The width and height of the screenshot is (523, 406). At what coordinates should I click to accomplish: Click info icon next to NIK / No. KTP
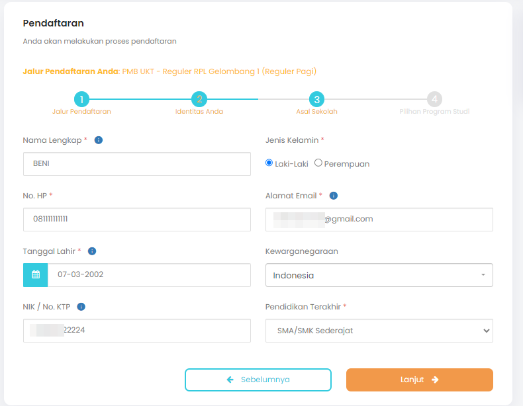point(81,307)
